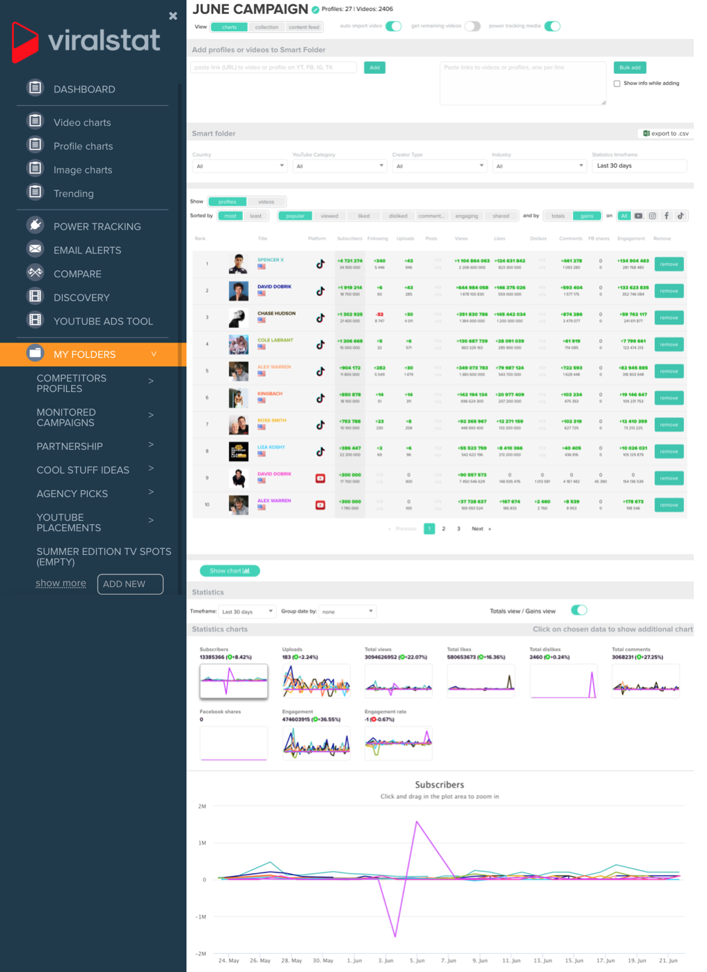707x972 pixels.
Task: Select the 'least' sort order
Action: [x=256, y=216]
